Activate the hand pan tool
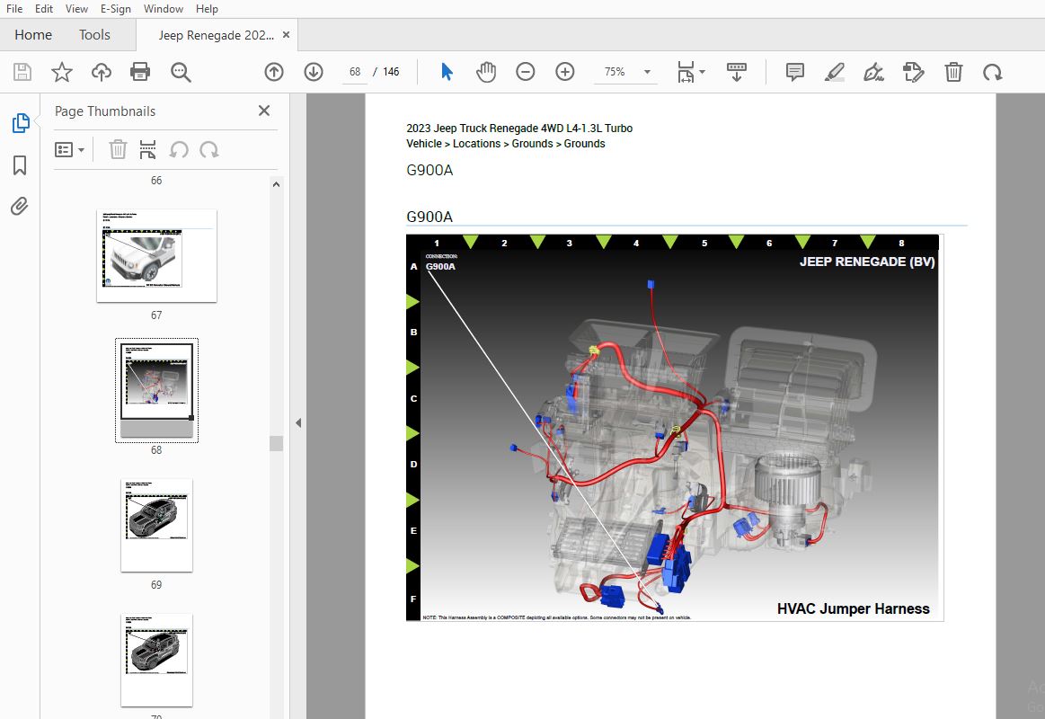 point(486,72)
